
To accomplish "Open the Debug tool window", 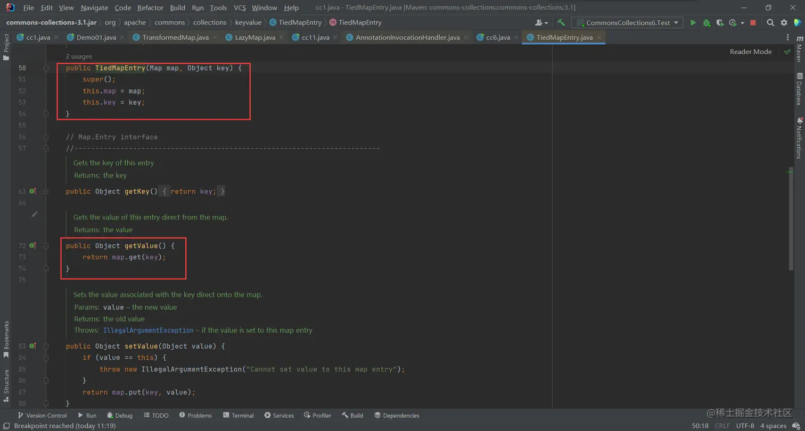I will tap(119, 416).
